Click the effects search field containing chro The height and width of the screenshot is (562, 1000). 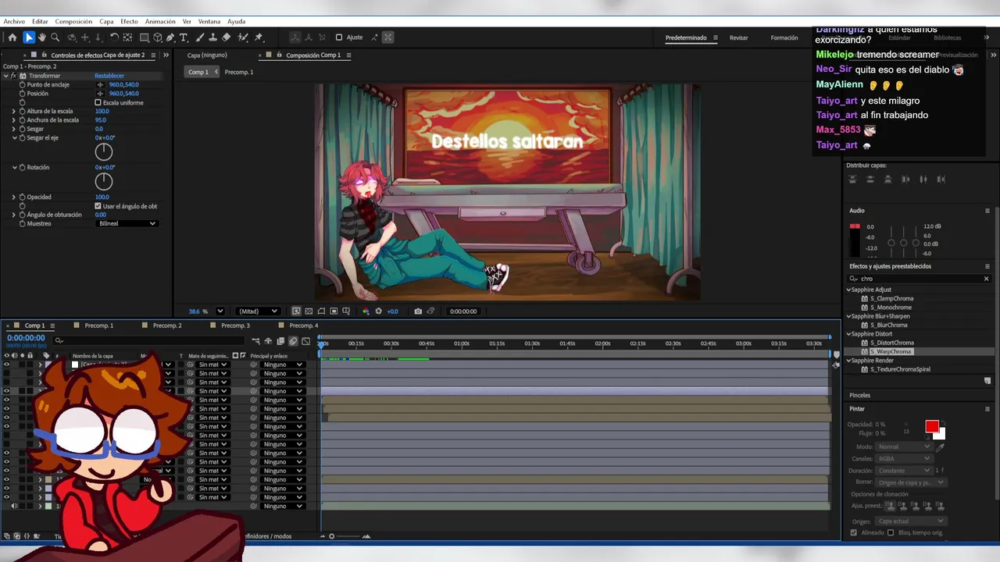coord(918,279)
